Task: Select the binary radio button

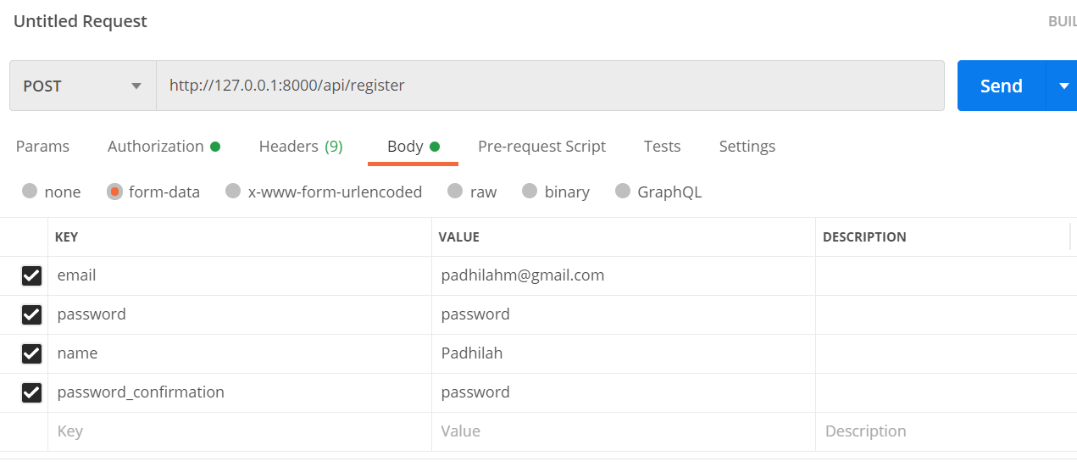Action: pyautogui.click(x=530, y=192)
